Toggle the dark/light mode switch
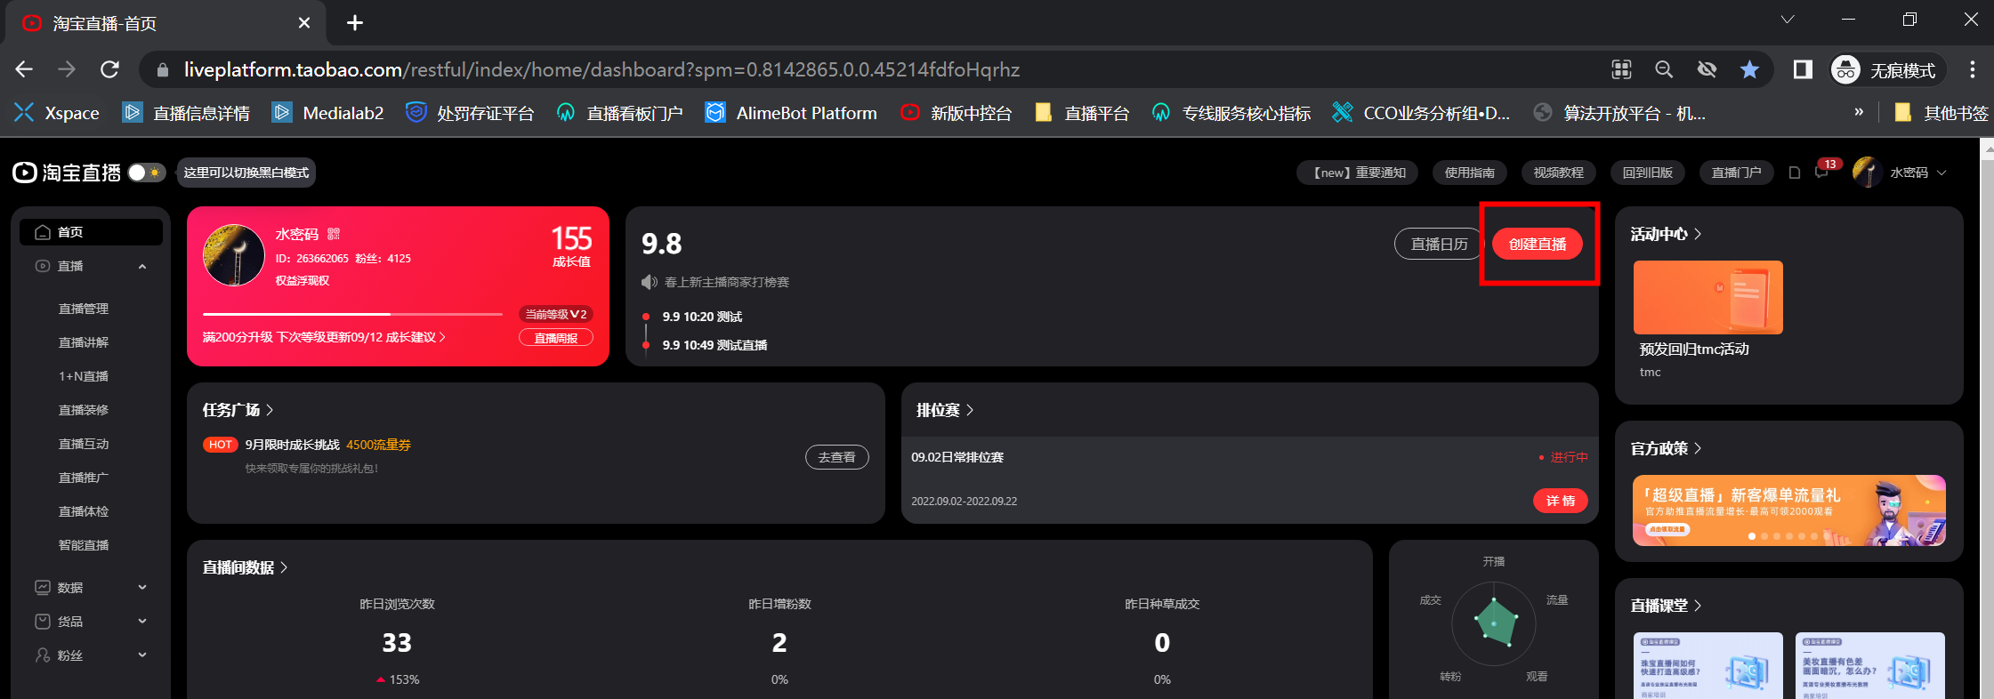This screenshot has height=699, width=1994. (x=146, y=173)
